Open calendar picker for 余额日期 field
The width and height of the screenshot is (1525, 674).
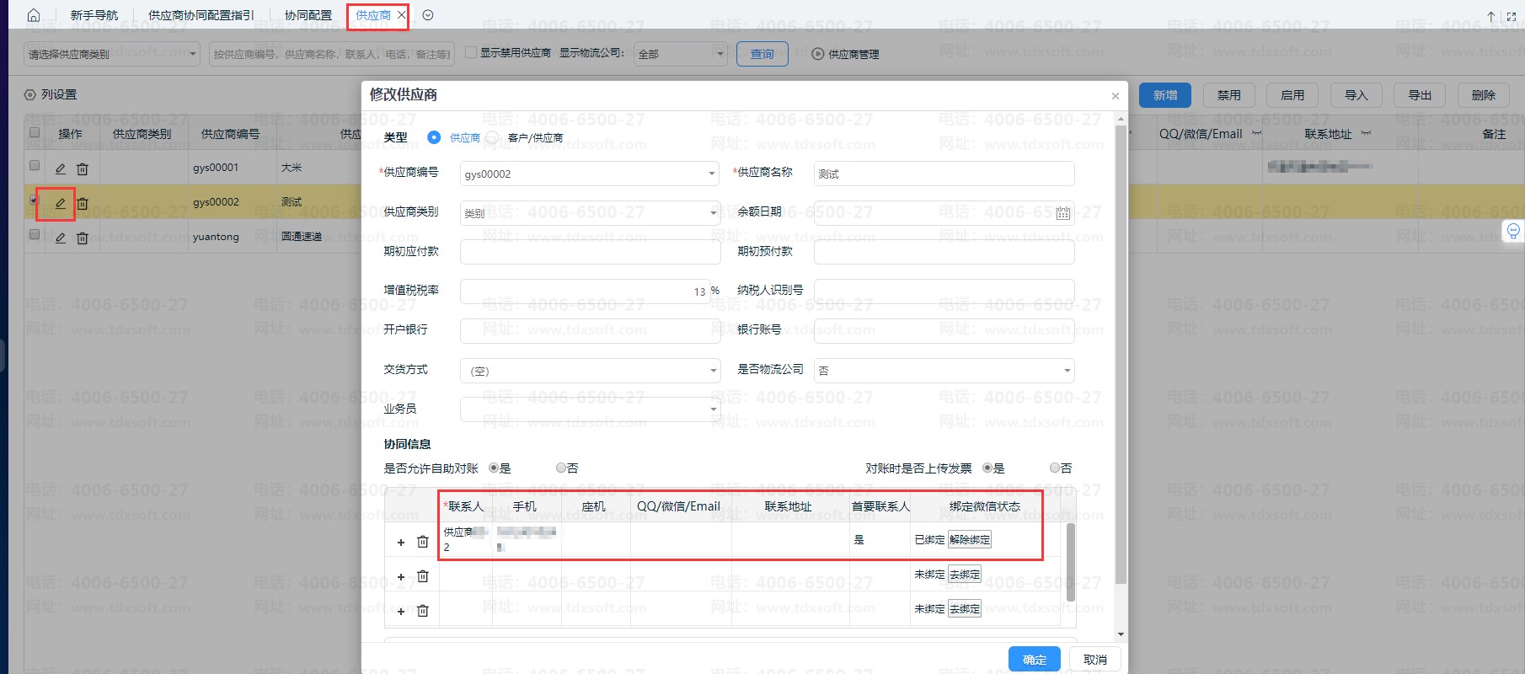(x=1062, y=213)
